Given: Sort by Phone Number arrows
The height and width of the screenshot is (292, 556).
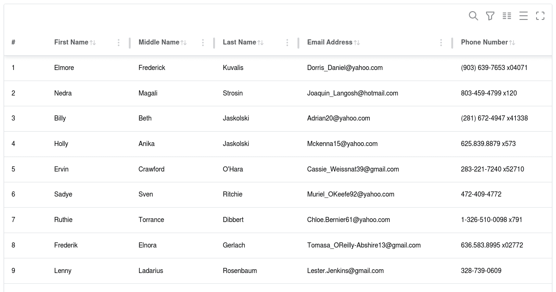Looking at the screenshot, I should [512, 43].
